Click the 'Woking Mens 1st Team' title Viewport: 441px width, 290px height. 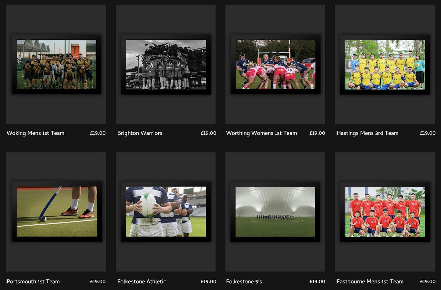click(x=36, y=133)
